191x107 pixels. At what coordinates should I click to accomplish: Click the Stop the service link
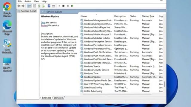(x=43, y=23)
